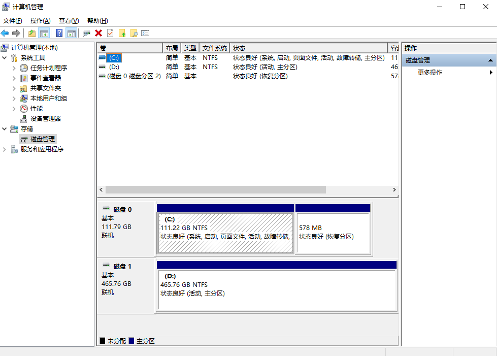
Task: Select 设备管理器 in the tree
Action: coord(45,119)
